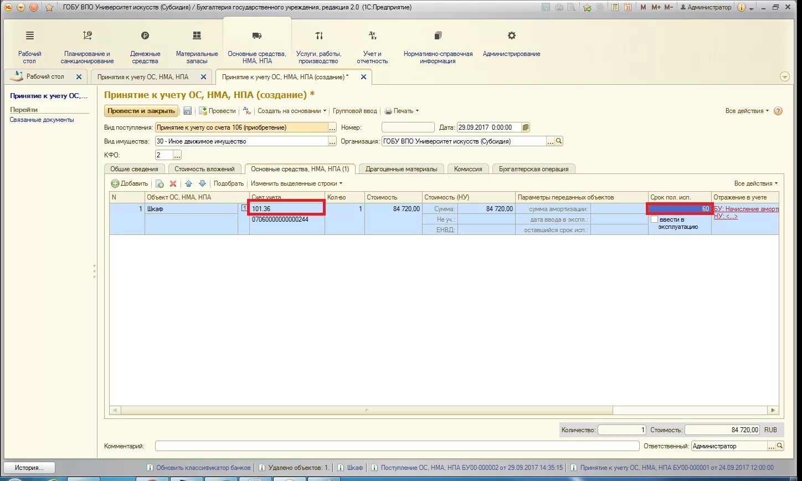802x481 pixels.
Task: Move selected row down with arrow icon
Action: (x=202, y=183)
